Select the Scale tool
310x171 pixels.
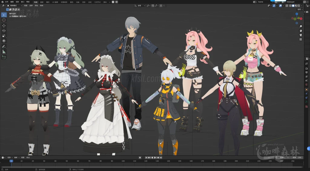4,36
